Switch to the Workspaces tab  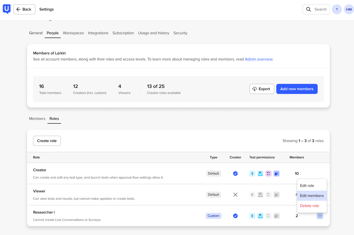[73, 33]
